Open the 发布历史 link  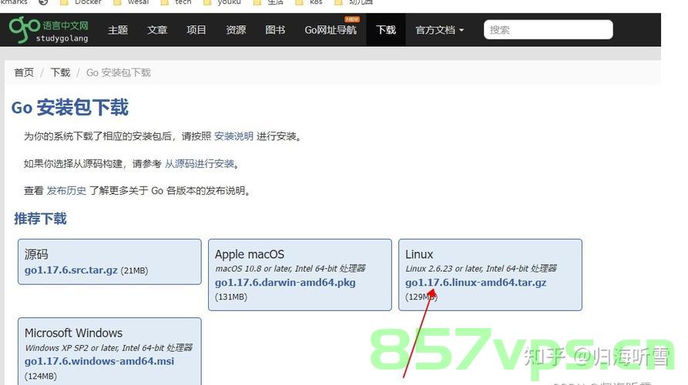tap(66, 191)
